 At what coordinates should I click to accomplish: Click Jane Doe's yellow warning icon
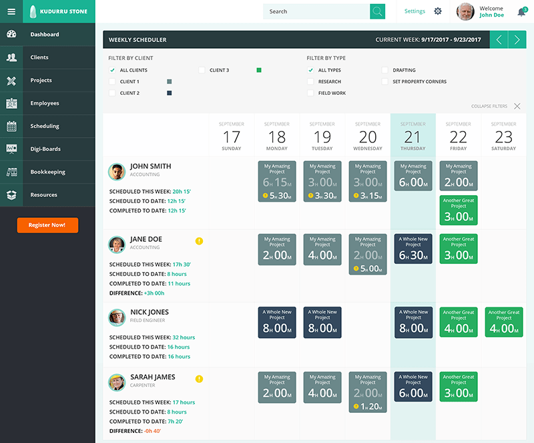199,241
